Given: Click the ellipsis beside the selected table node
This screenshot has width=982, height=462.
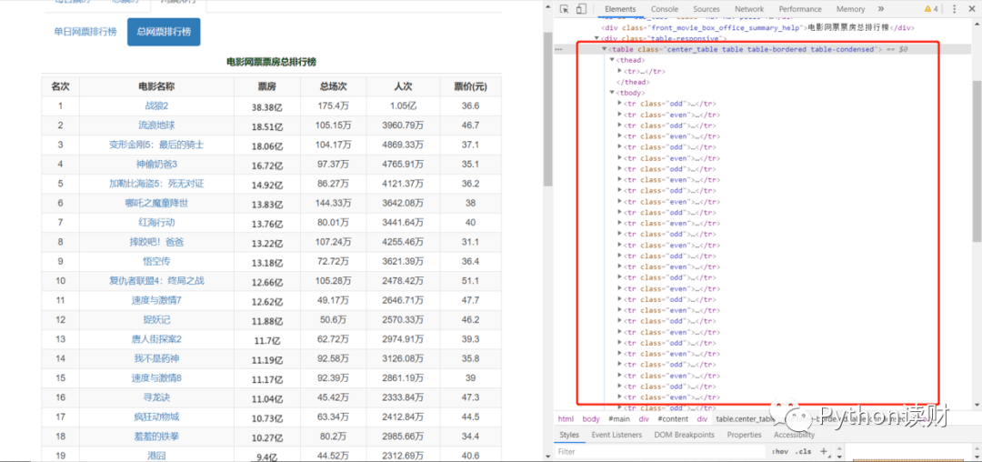Looking at the screenshot, I should tap(558, 49).
